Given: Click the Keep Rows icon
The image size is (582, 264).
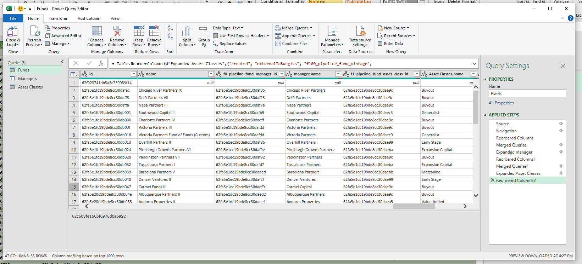Looking at the screenshot, I should pos(139,32).
